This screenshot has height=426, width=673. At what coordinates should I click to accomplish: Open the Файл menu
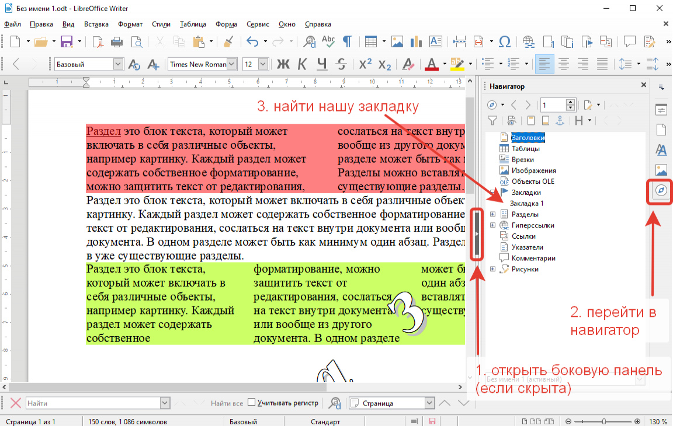(12, 24)
